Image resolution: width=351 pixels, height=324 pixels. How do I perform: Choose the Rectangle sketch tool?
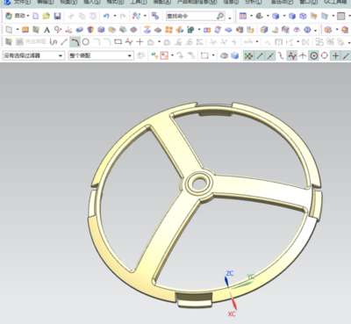pyautogui.click(x=118, y=42)
